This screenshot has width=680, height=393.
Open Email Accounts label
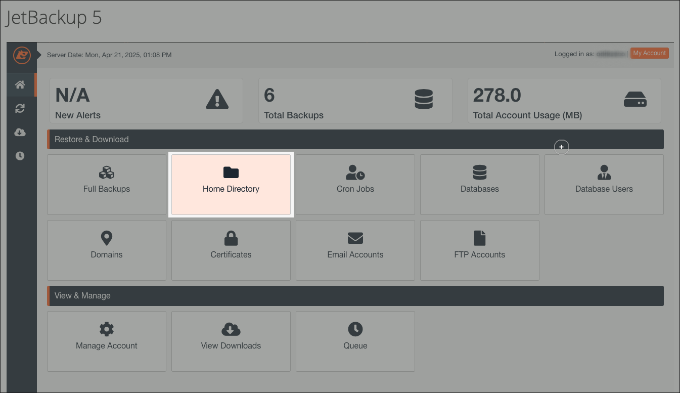355,254
